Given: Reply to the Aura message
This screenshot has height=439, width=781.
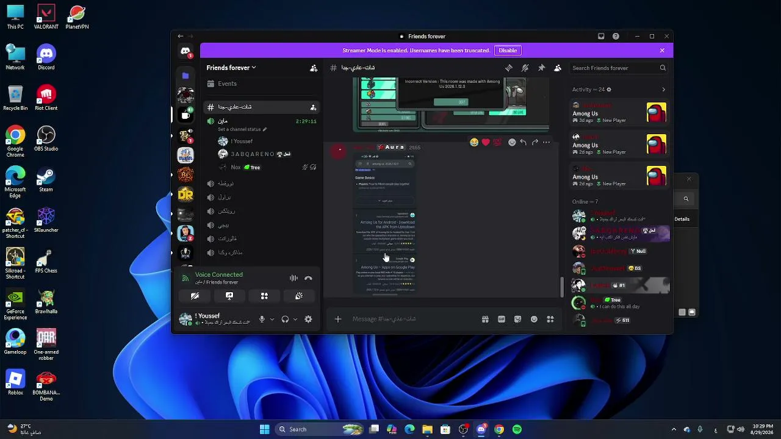Looking at the screenshot, I should [524, 142].
